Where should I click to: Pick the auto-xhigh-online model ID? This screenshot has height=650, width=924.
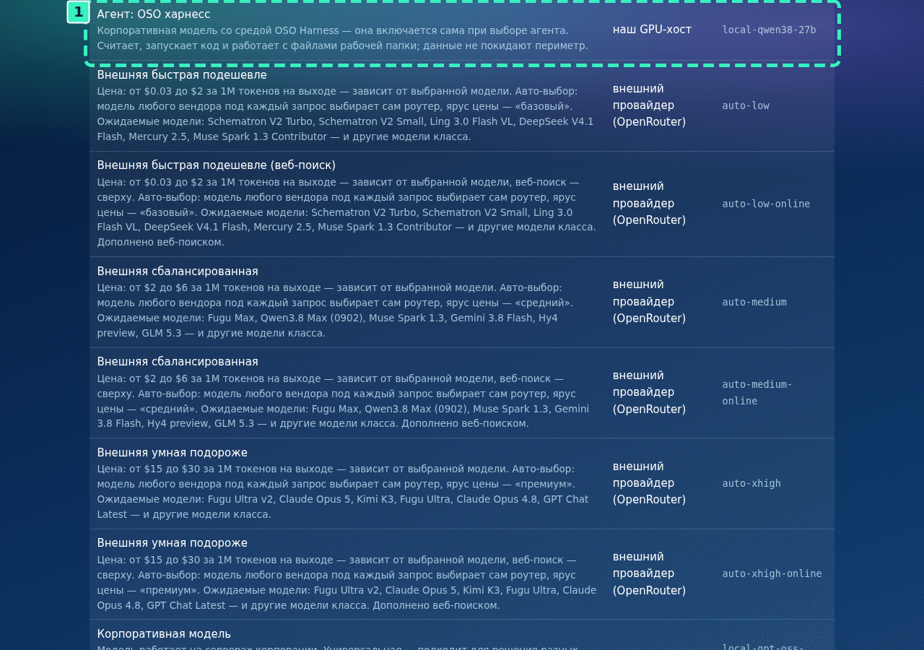(x=772, y=573)
